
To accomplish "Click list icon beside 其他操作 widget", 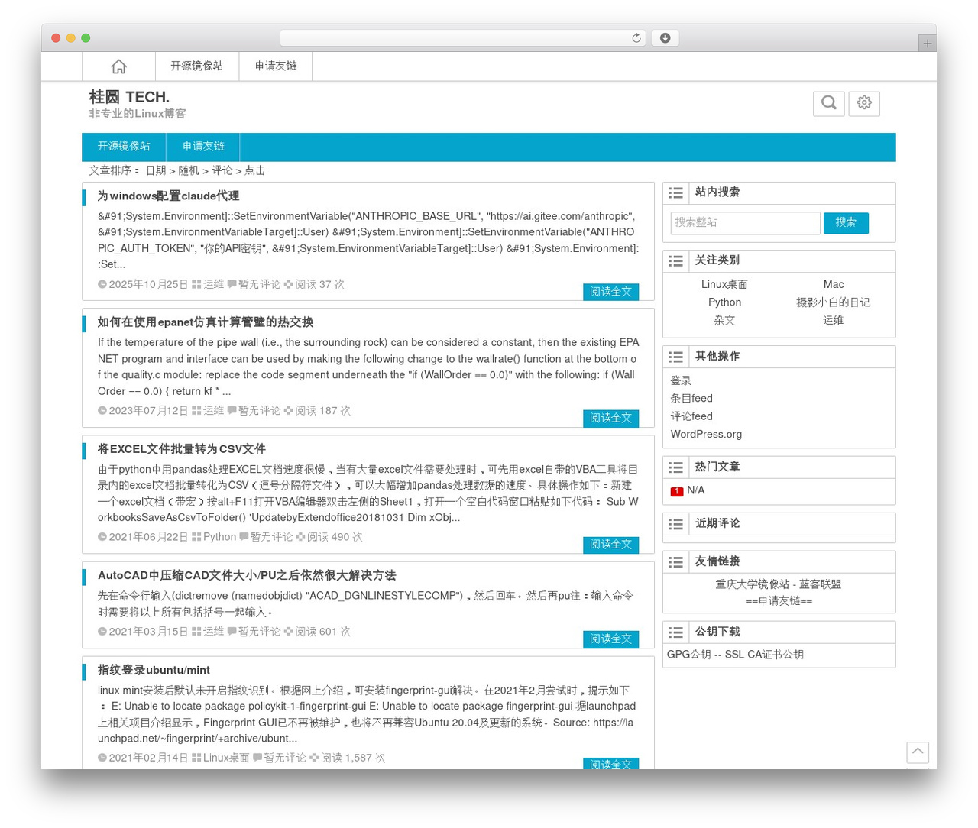I will (x=675, y=357).
